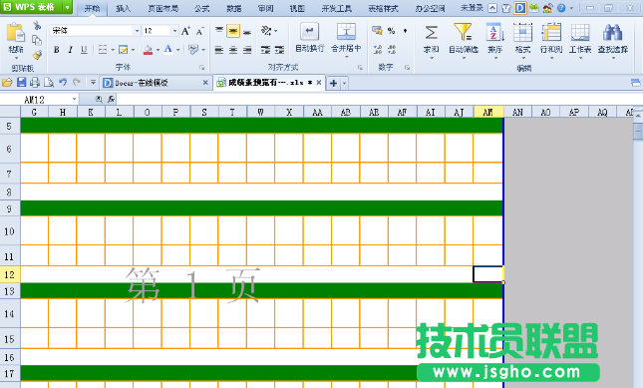643x388 pixels.
Task: Click the Undo arrow icon
Action: pyautogui.click(x=63, y=83)
